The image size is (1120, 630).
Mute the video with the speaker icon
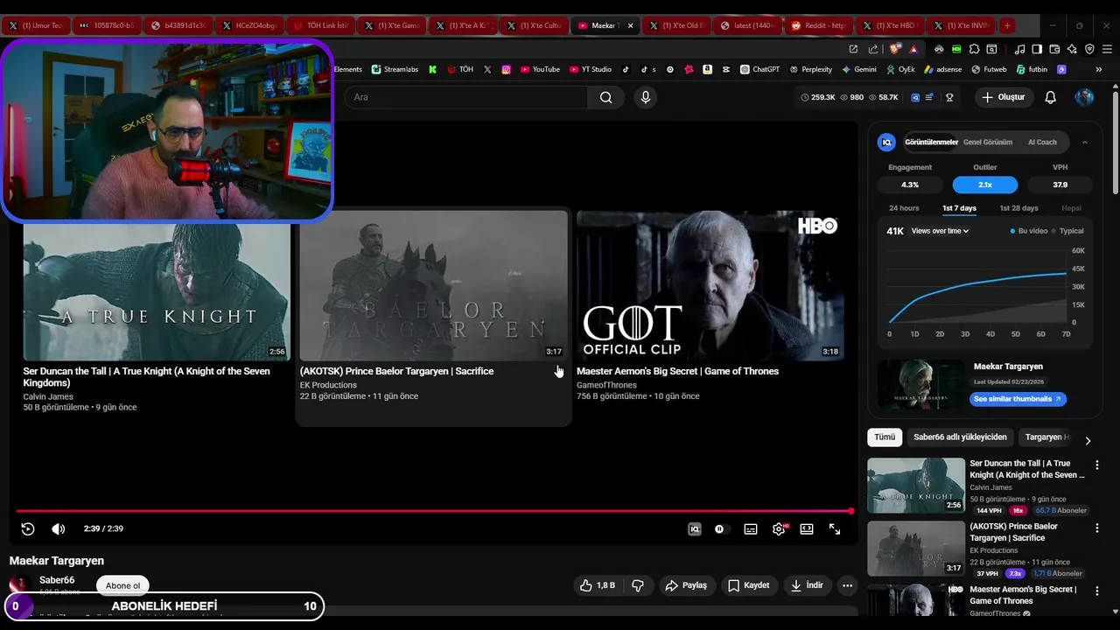(58, 528)
